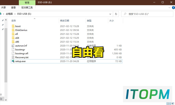Image resolution: width=175 pixels, height=105 pixels.
Task: Click the search magnifier icon
Action: click(125, 14)
